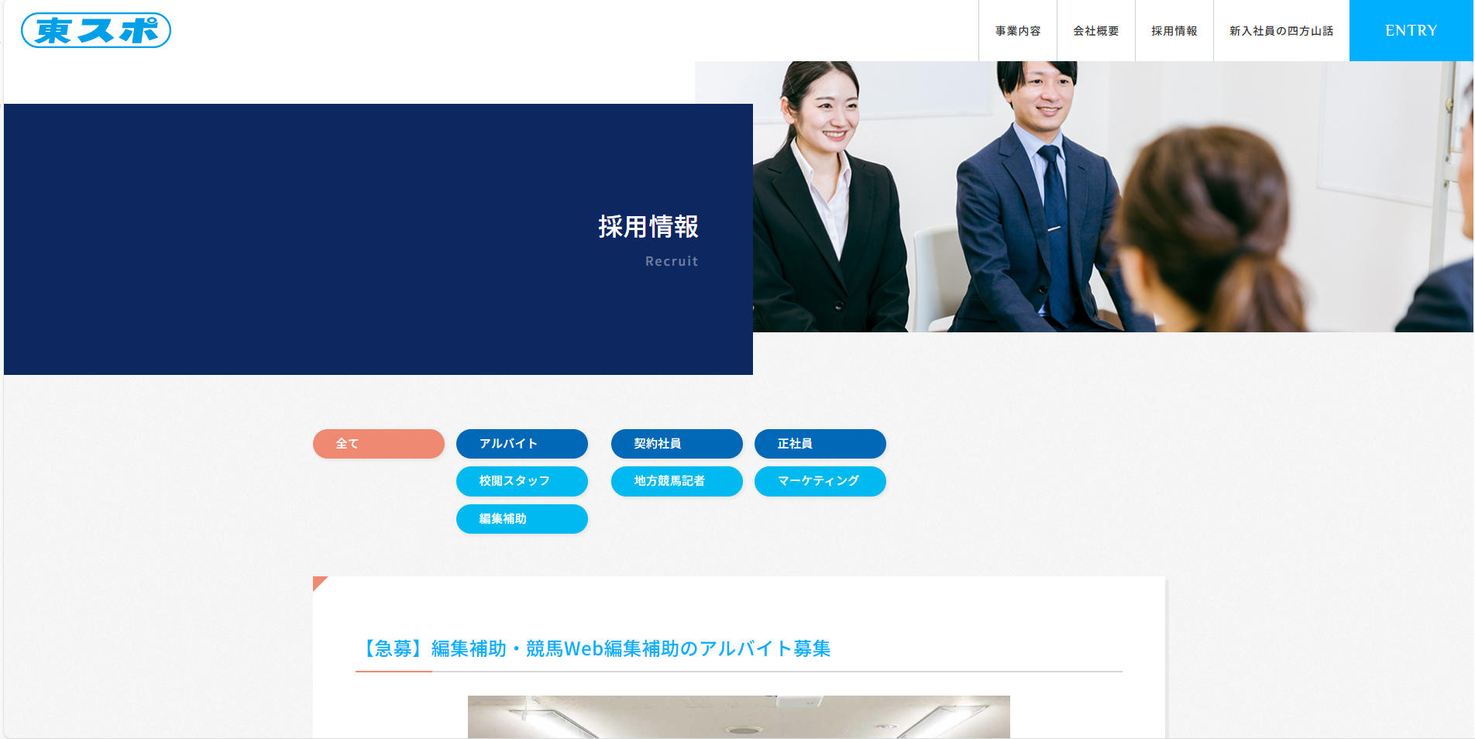Go to 採用情報 in the navigation
Viewport: 1475px width, 739px height.
click(x=1174, y=31)
